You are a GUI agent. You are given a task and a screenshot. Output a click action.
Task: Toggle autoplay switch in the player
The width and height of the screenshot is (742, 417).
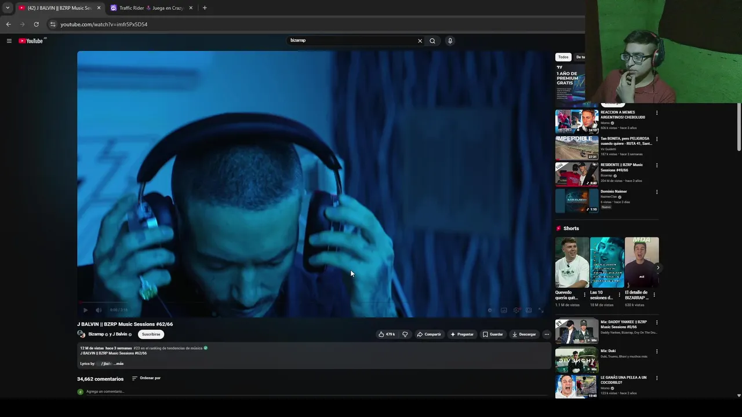(490, 310)
